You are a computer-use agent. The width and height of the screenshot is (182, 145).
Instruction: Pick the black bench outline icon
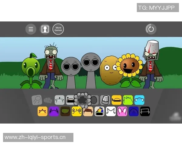[x=145, y=111]
